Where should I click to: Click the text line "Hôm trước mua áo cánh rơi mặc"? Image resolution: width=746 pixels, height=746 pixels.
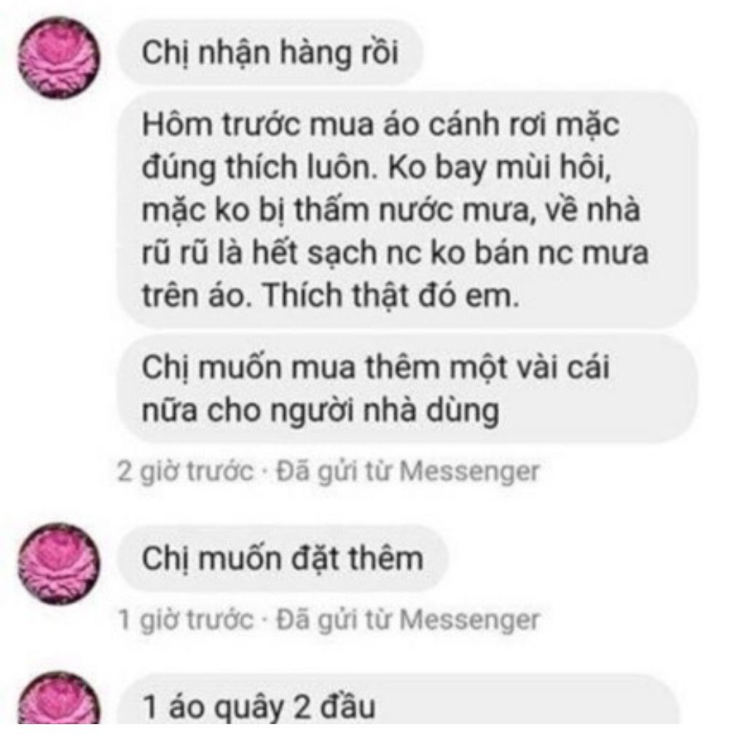pos(380,125)
